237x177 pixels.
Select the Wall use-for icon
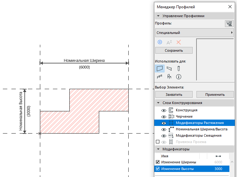160,69
